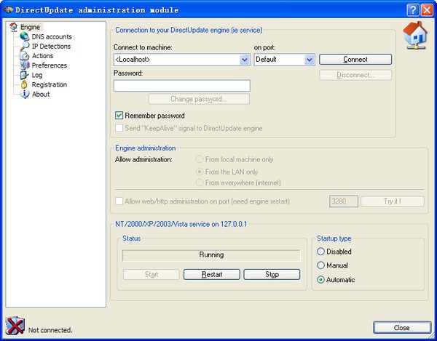Open the Log section
This screenshot has width=437, height=341.
pyautogui.click(x=37, y=75)
